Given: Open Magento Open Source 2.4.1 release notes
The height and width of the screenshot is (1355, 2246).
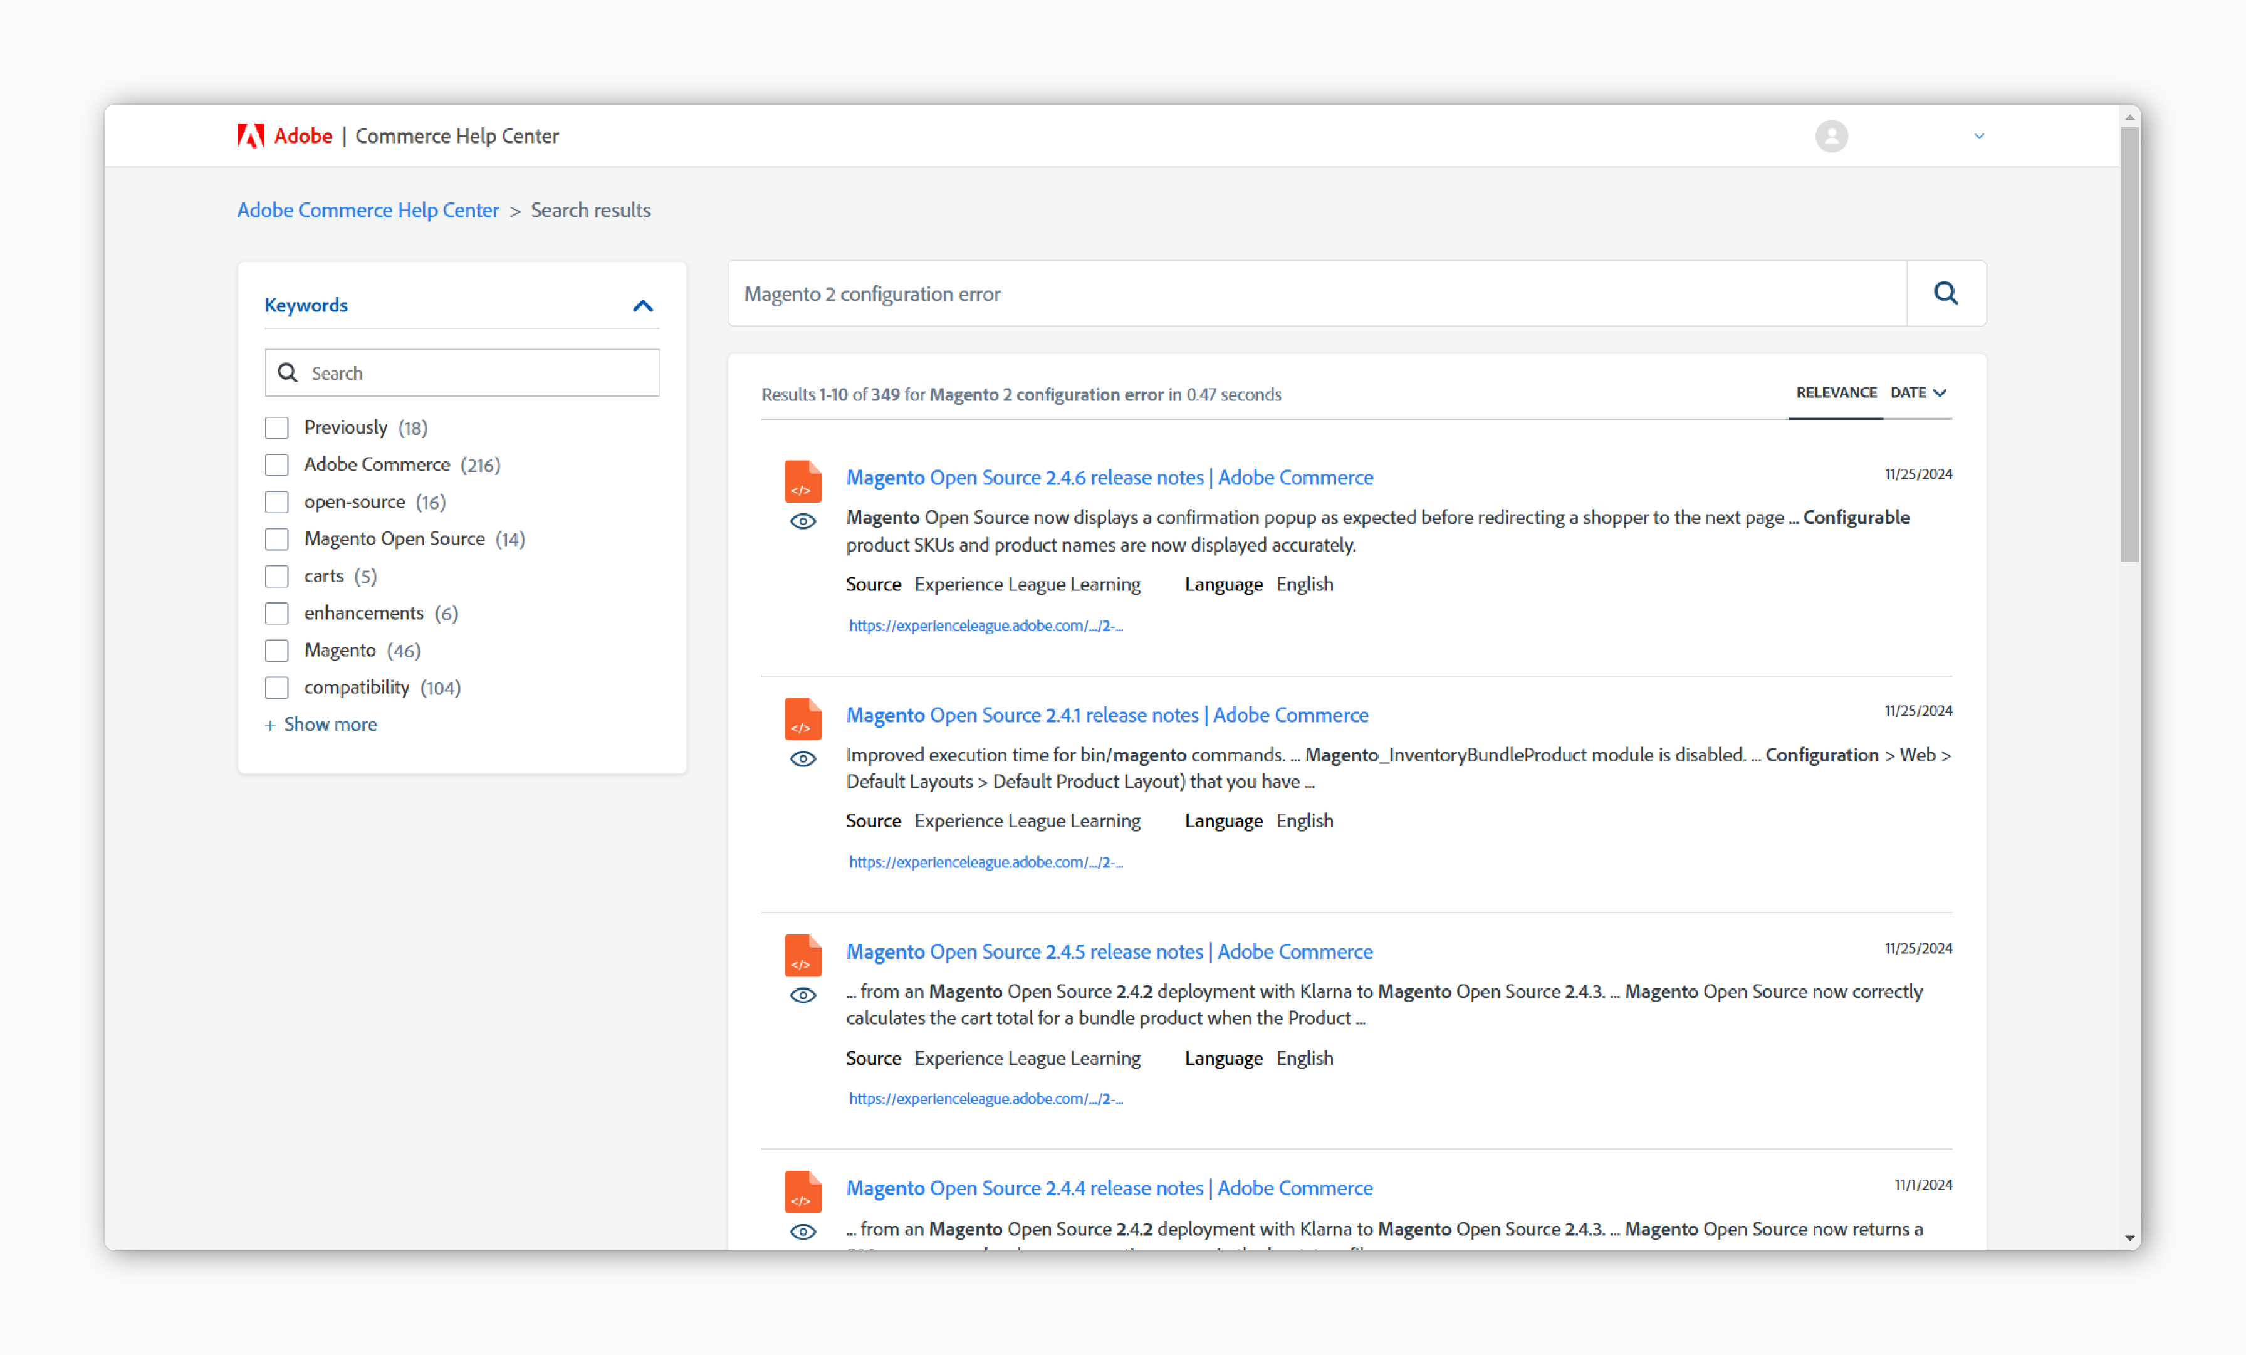Looking at the screenshot, I should [1107, 715].
